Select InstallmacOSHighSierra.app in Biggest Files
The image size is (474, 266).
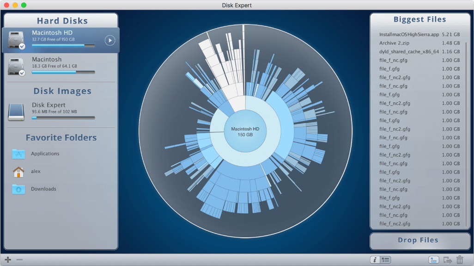coord(409,35)
